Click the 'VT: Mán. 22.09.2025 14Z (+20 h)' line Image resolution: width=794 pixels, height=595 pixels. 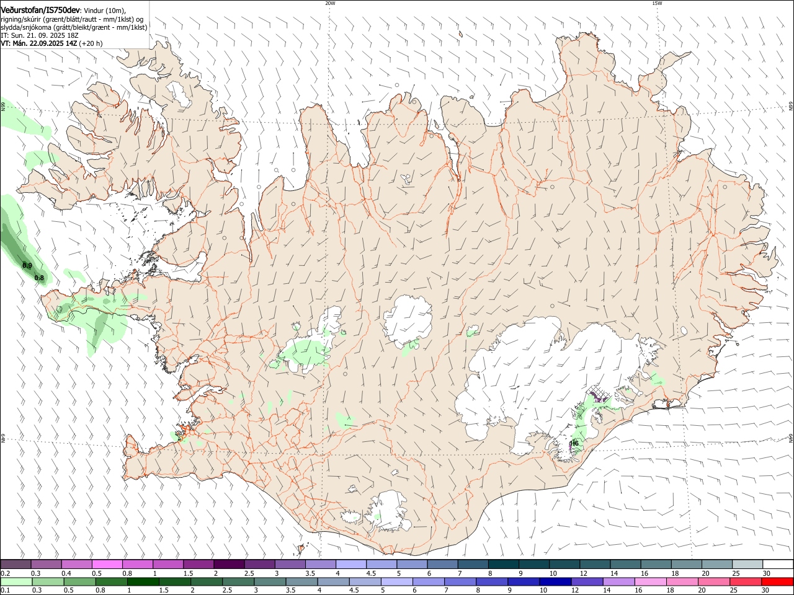coord(51,43)
